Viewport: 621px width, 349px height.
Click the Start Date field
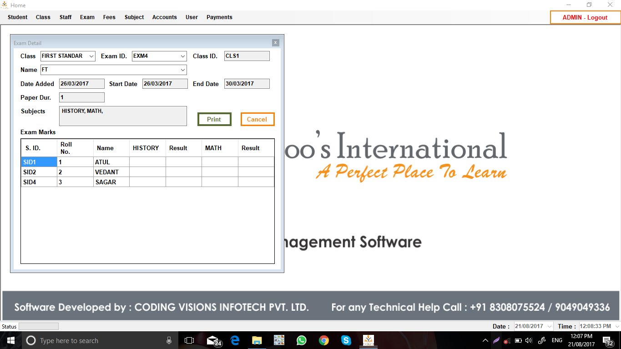(165, 84)
